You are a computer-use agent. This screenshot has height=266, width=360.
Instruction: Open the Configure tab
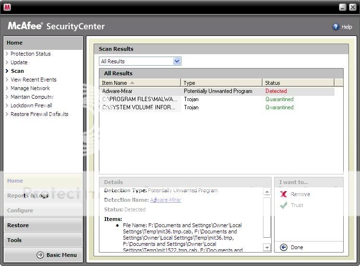43,210
